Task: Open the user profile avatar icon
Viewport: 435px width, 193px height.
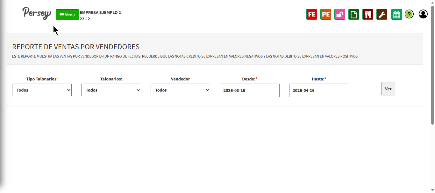Action: coord(423,14)
